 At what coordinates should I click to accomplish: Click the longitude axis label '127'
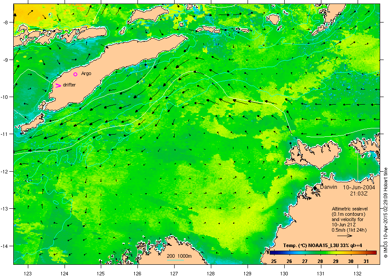point(174,274)
